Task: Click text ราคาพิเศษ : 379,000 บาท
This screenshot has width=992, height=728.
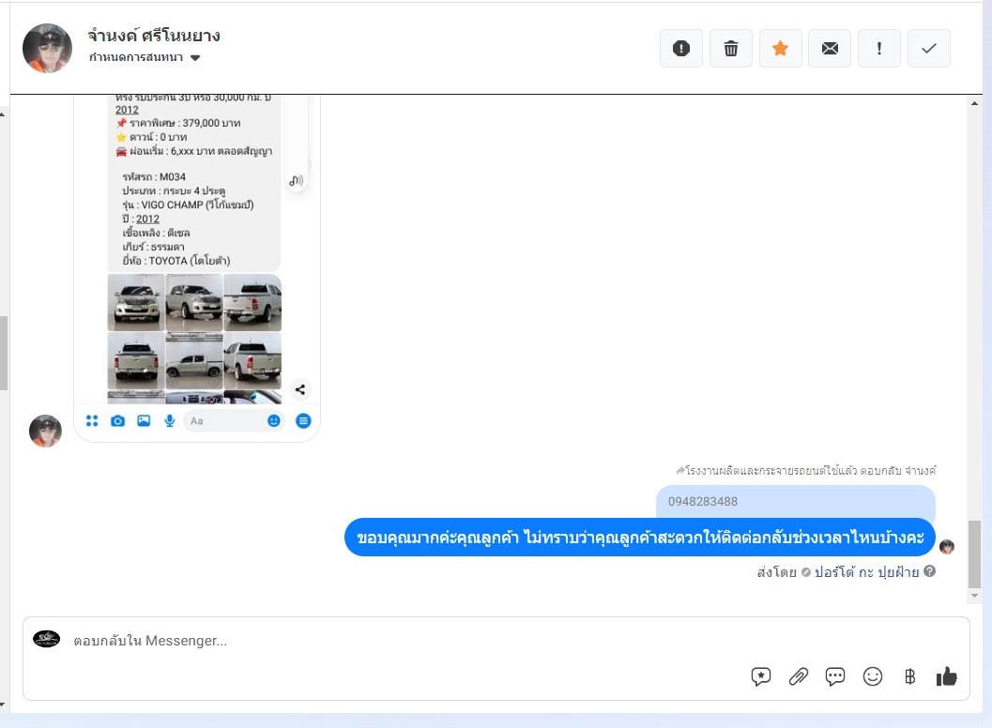Action: click(185, 123)
